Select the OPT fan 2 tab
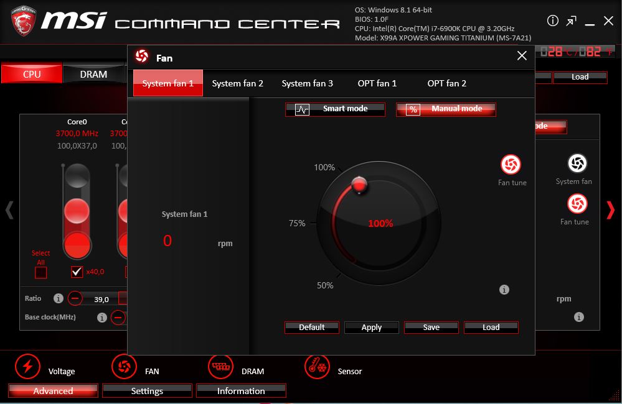 [447, 83]
